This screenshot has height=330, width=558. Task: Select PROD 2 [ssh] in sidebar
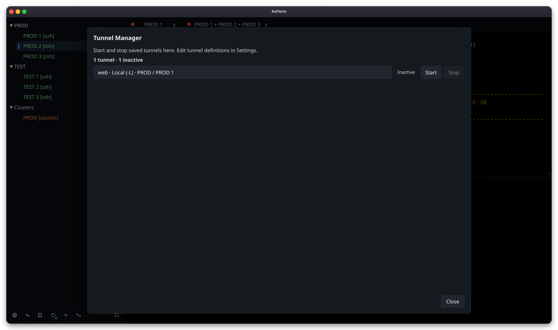click(x=39, y=46)
